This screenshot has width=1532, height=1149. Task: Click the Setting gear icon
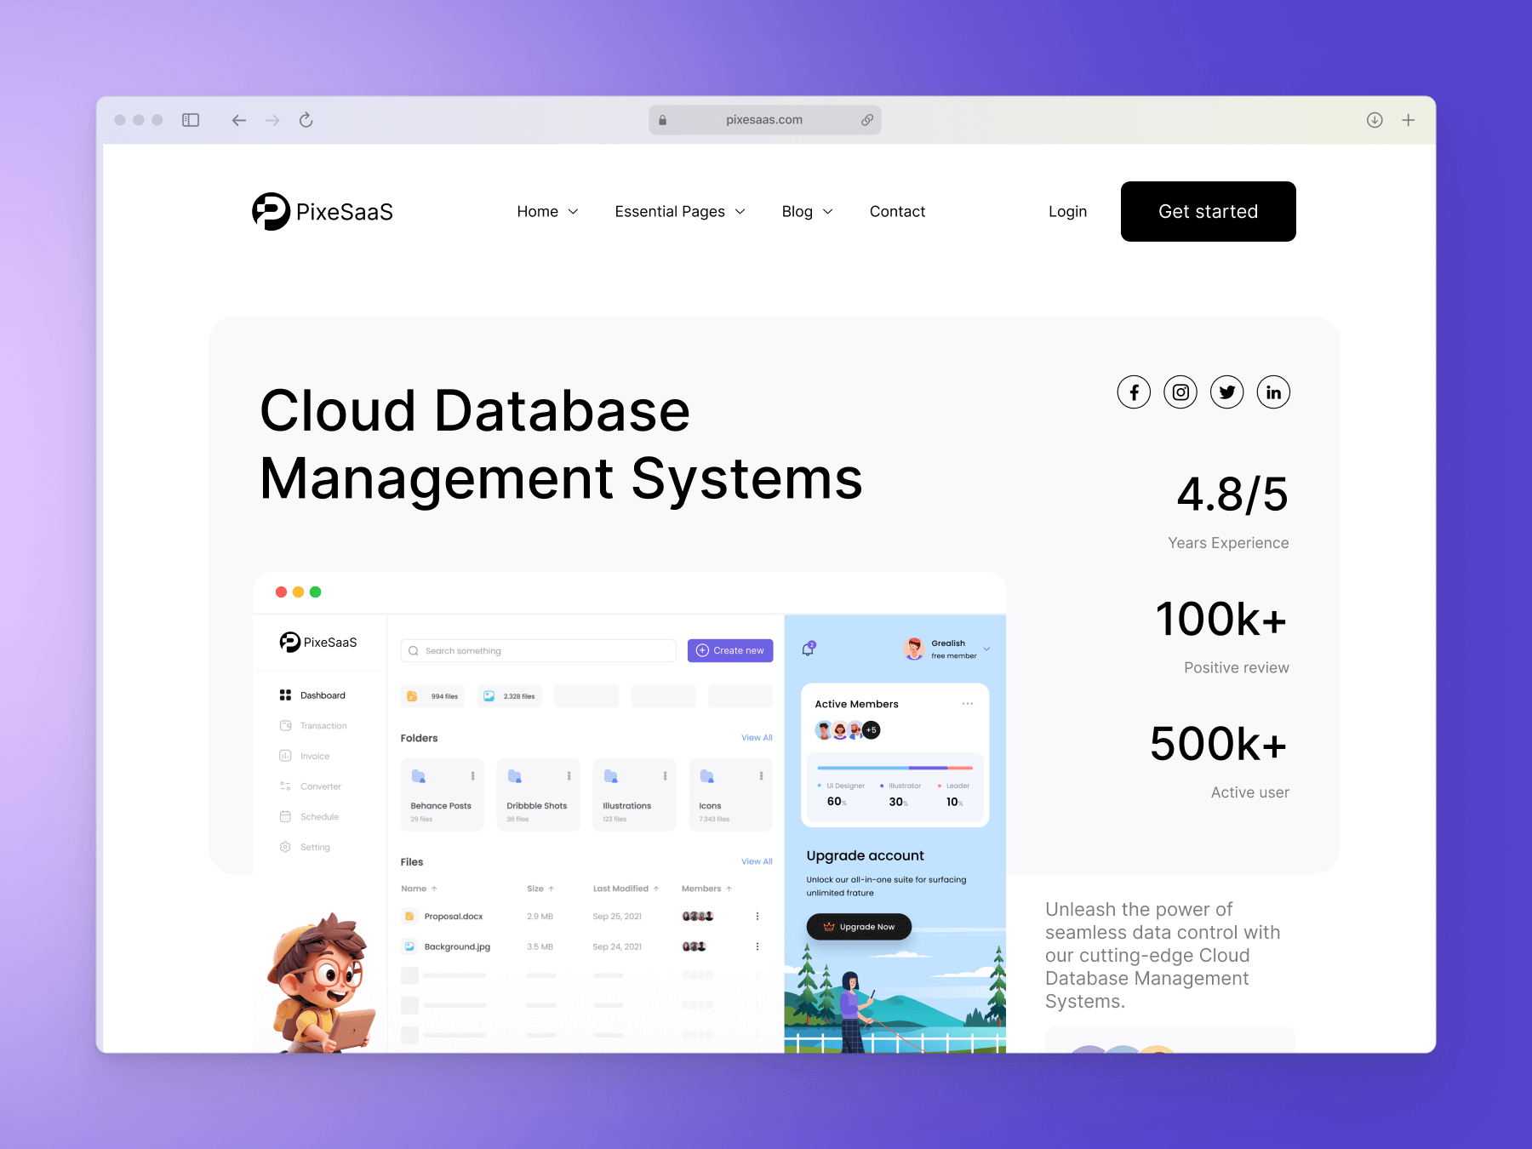285,847
